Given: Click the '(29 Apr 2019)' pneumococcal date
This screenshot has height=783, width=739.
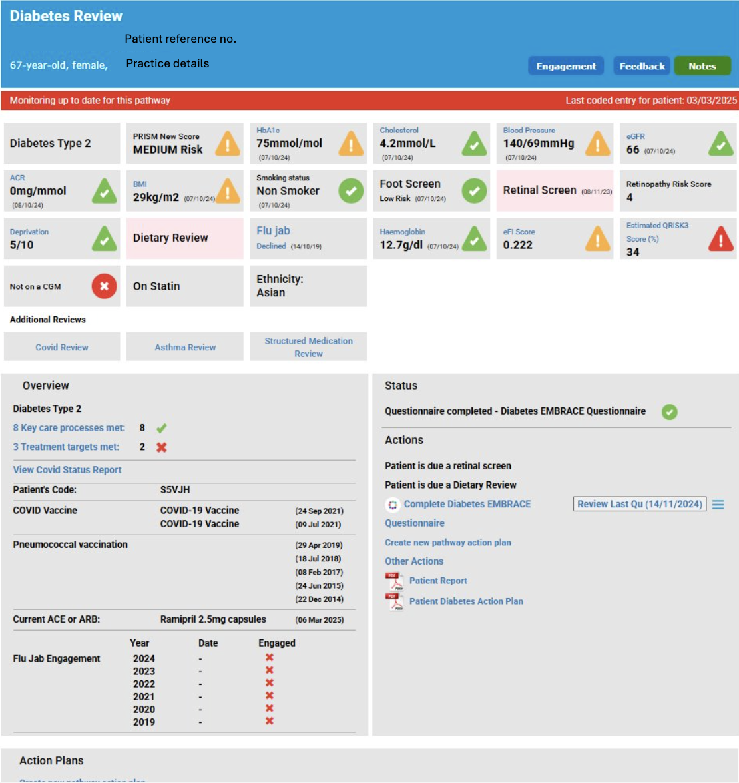Looking at the screenshot, I should tap(318, 545).
